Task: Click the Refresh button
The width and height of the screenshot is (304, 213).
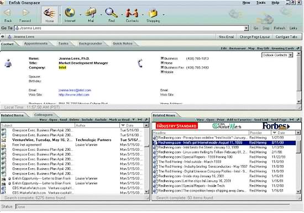Action: coord(279,28)
